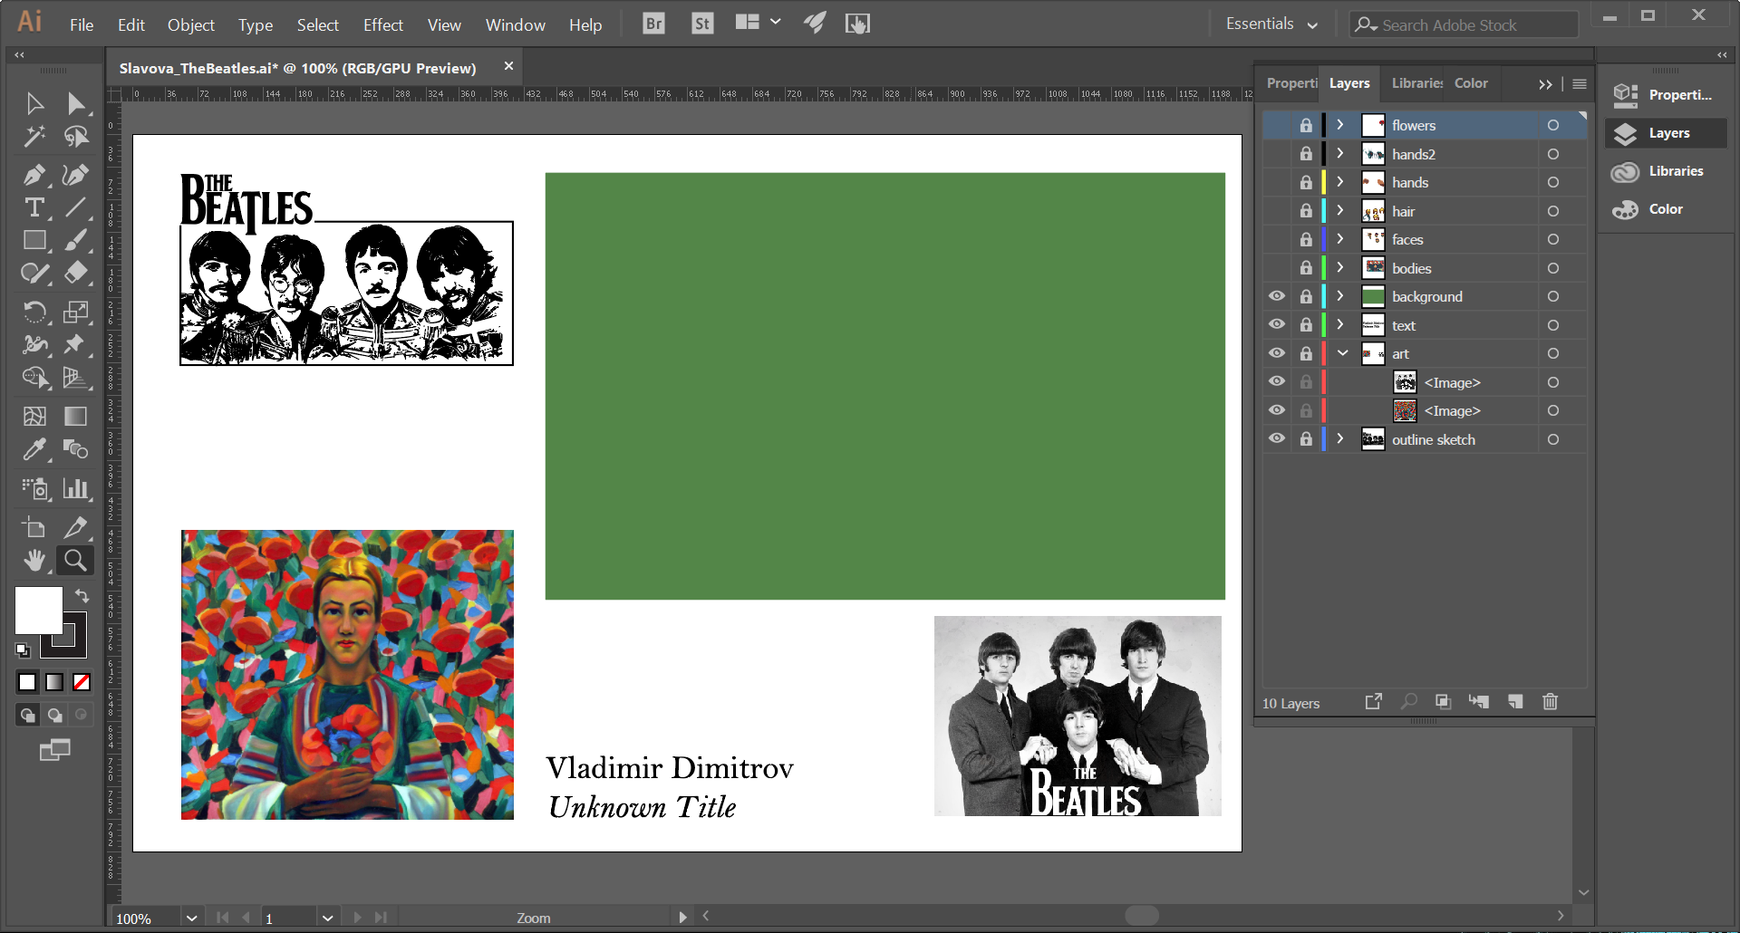Image resolution: width=1740 pixels, height=933 pixels.
Task: Open the Layers panel options menu
Action: (x=1580, y=83)
